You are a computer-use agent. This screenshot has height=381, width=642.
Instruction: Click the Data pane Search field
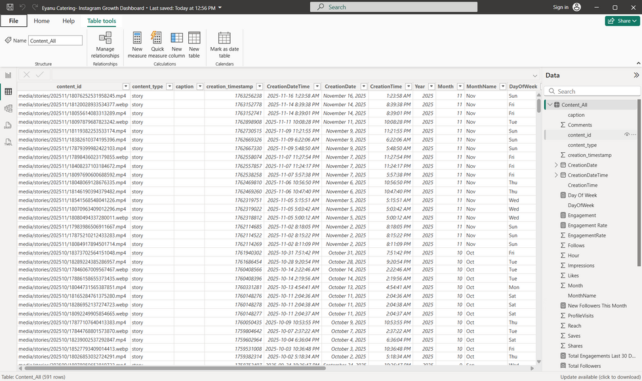point(592,91)
